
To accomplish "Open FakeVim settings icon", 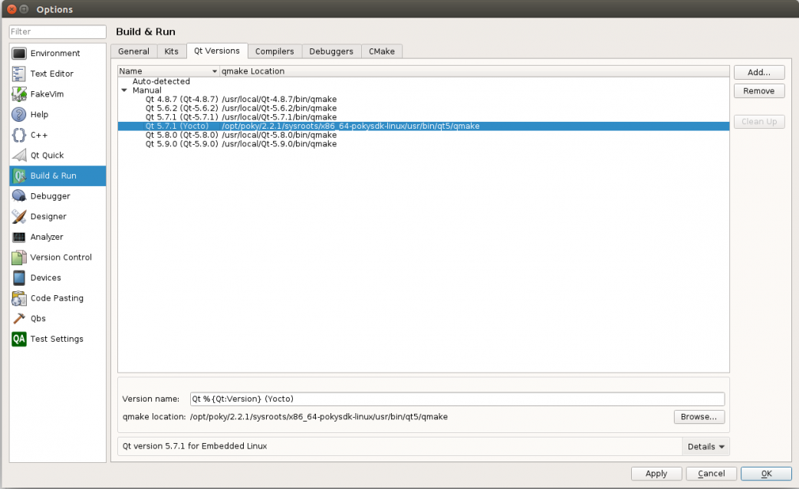I will click(x=19, y=94).
